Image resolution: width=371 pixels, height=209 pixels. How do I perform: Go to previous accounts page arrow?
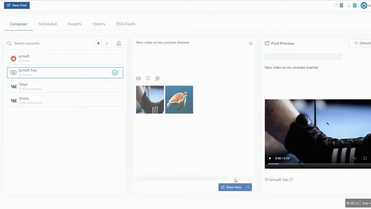click(99, 44)
